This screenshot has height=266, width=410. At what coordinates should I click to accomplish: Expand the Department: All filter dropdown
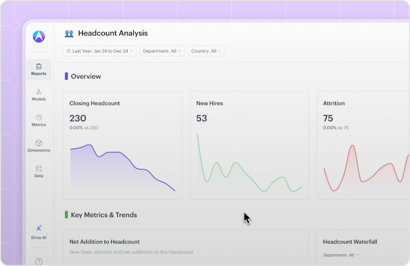pos(162,51)
